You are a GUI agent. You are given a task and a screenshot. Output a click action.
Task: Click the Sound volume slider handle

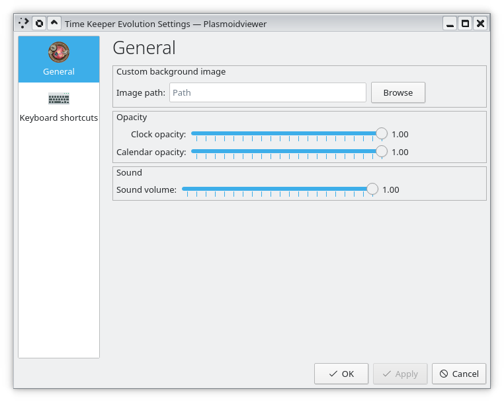[x=372, y=189]
